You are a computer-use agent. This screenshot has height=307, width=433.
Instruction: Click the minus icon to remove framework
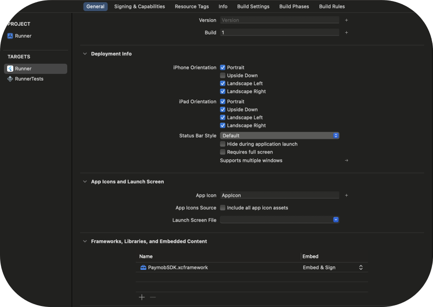[153, 297]
